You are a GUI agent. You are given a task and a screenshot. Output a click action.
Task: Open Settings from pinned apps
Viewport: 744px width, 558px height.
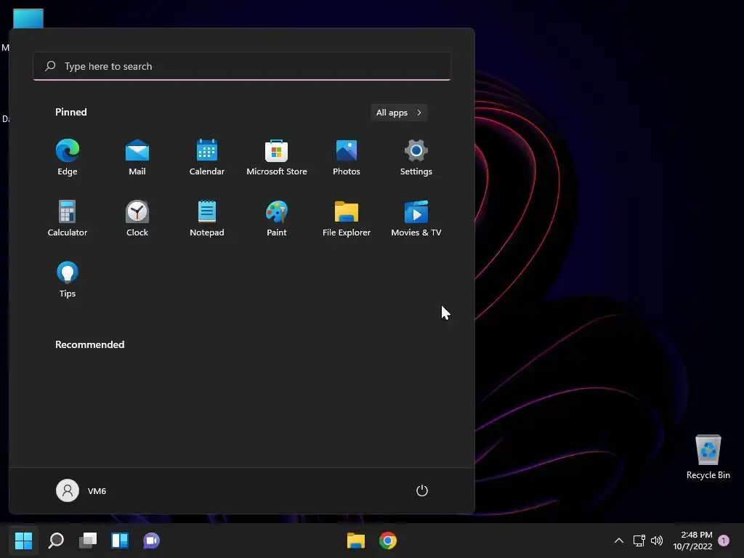point(416,158)
